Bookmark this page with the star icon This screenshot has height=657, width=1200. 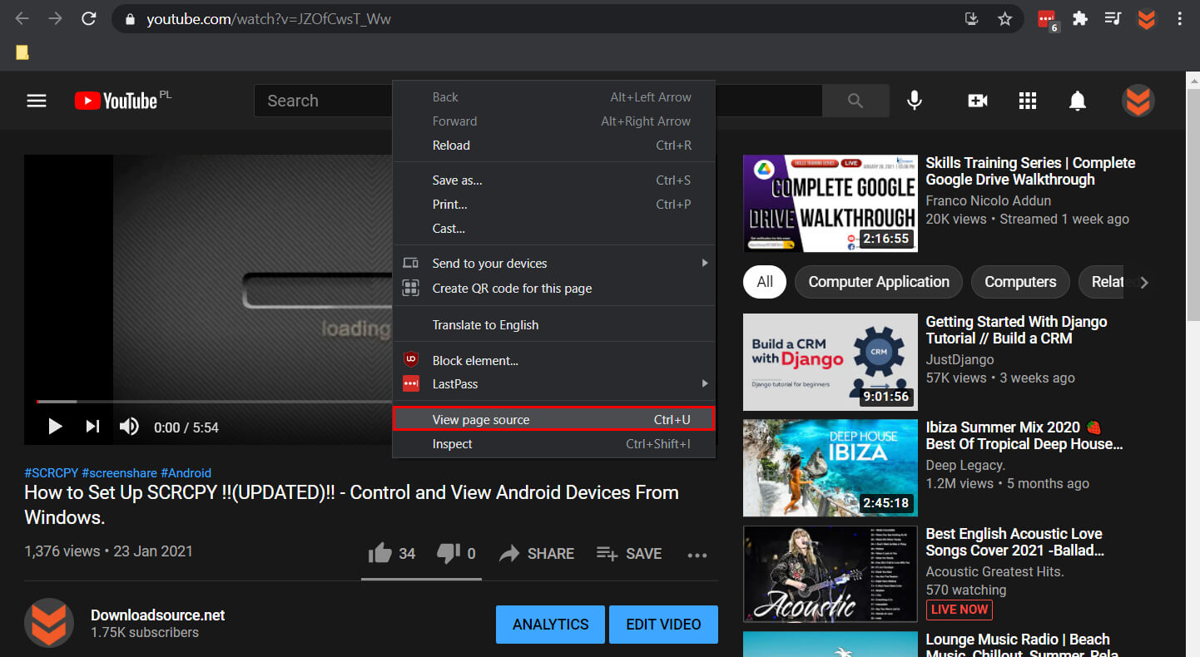(x=1004, y=18)
